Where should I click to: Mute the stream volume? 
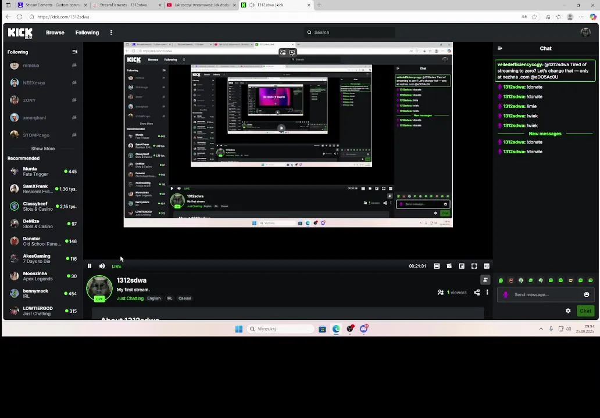click(x=102, y=266)
